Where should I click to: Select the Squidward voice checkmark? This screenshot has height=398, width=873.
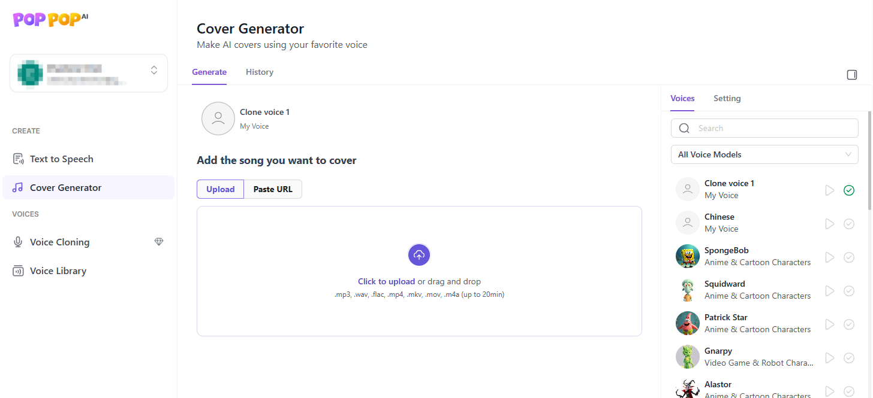[x=849, y=291]
